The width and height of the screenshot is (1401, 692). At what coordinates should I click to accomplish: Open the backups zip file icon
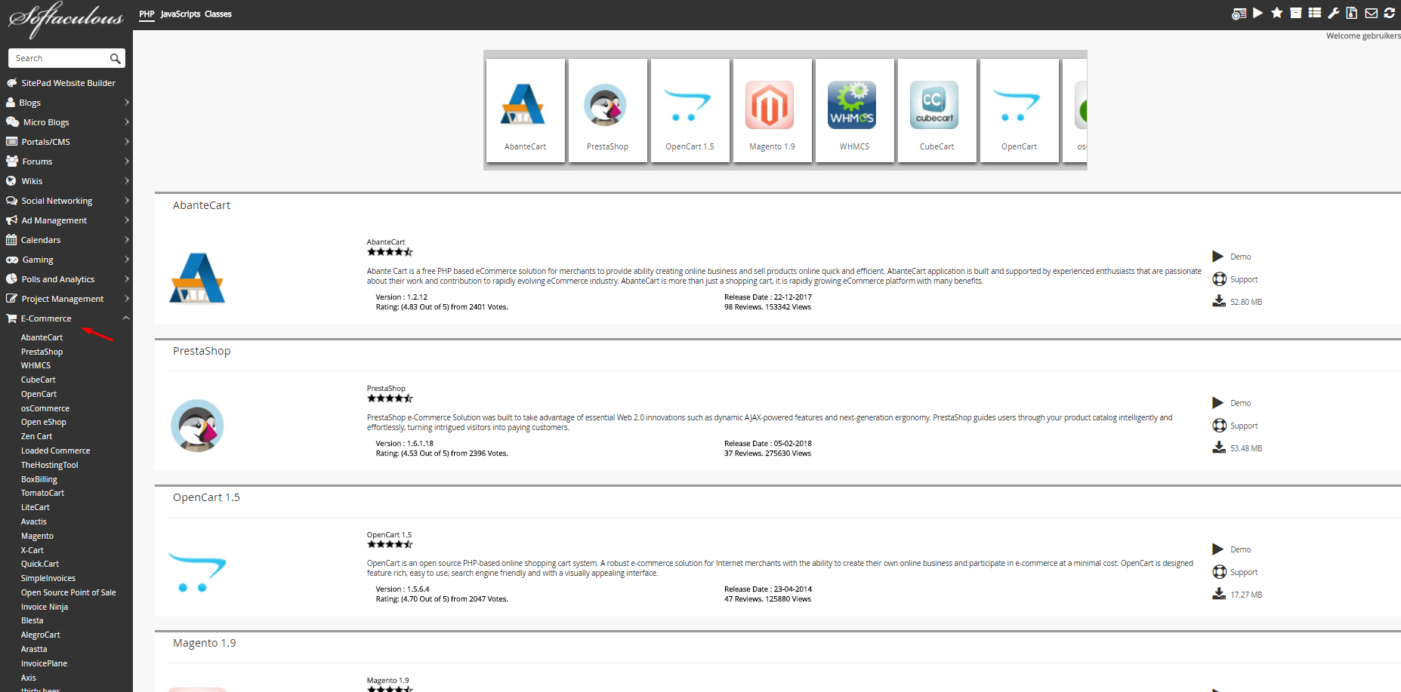click(x=1352, y=13)
